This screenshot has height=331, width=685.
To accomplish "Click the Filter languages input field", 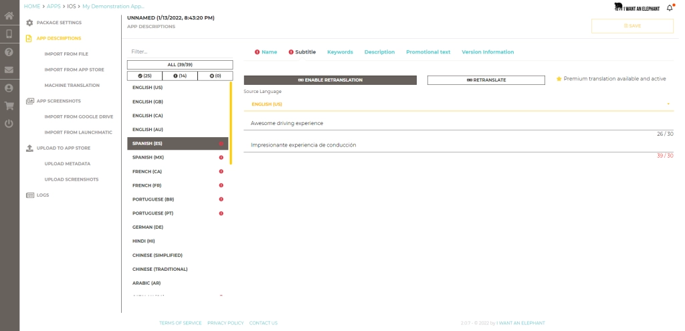I will tap(180, 51).
